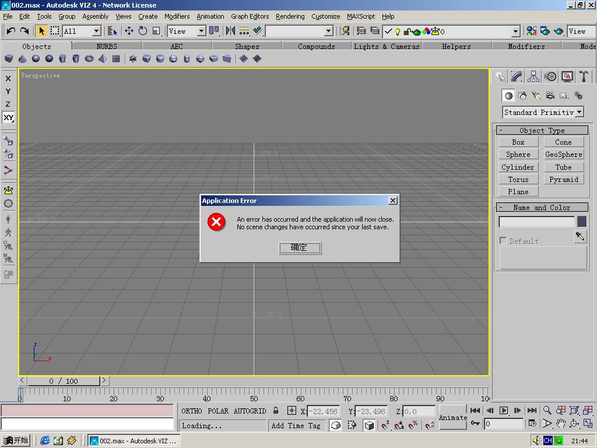
Task: Switch to the Lights creation category icon
Action: point(536,96)
